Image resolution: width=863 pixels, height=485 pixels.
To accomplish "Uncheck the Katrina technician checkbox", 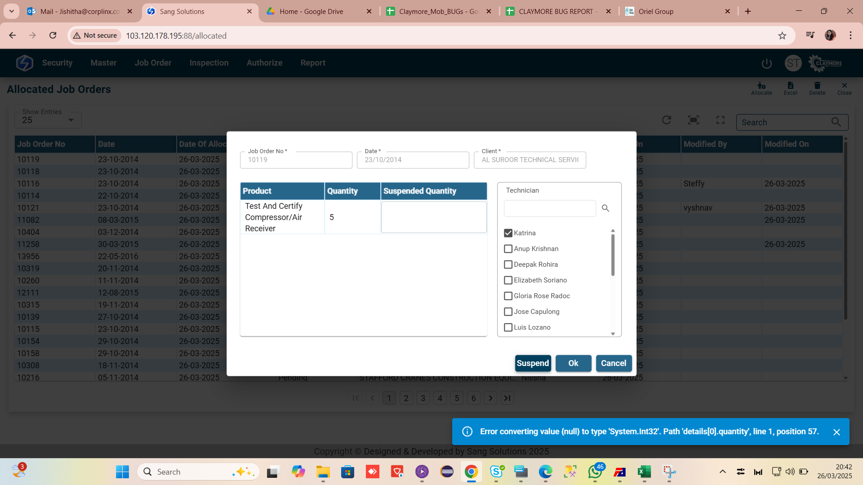I will (508, 233).
